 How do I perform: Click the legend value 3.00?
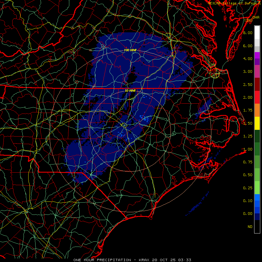coord(248,72)
